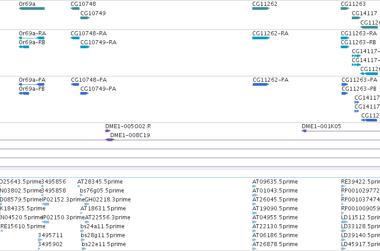Click the GH02218.3prime EST feature
The width and height of the screenshot is (380, 251).
(x=87, y=204)
